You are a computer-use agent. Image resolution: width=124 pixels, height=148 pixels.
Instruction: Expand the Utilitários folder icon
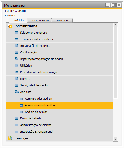click(x=17, y=66)
